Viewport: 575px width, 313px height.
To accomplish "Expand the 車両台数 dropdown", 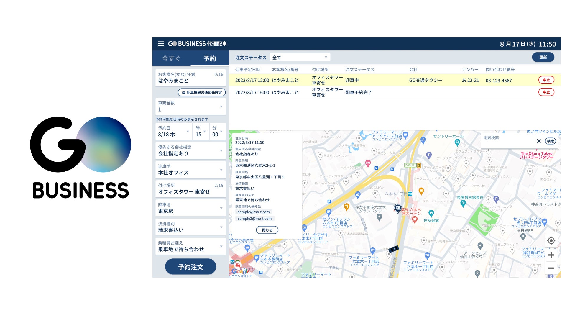I will pyautogui.click(x=190, y=106).
